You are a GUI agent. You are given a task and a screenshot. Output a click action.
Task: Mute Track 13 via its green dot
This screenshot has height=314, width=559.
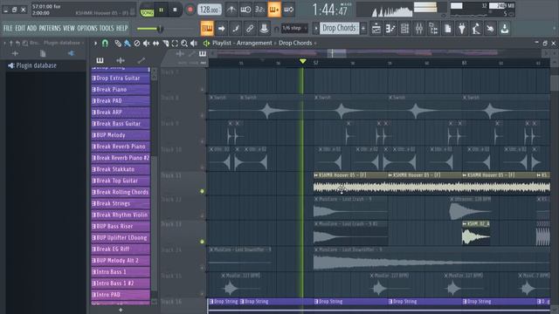point(202,242)
